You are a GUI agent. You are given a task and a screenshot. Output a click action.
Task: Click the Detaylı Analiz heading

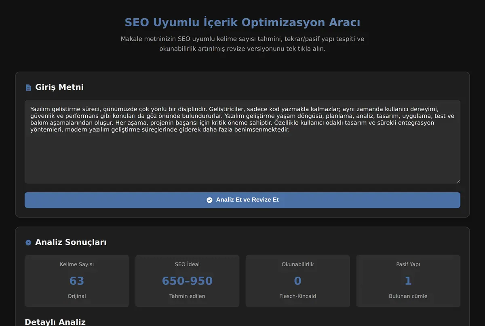tap(55, 322)
